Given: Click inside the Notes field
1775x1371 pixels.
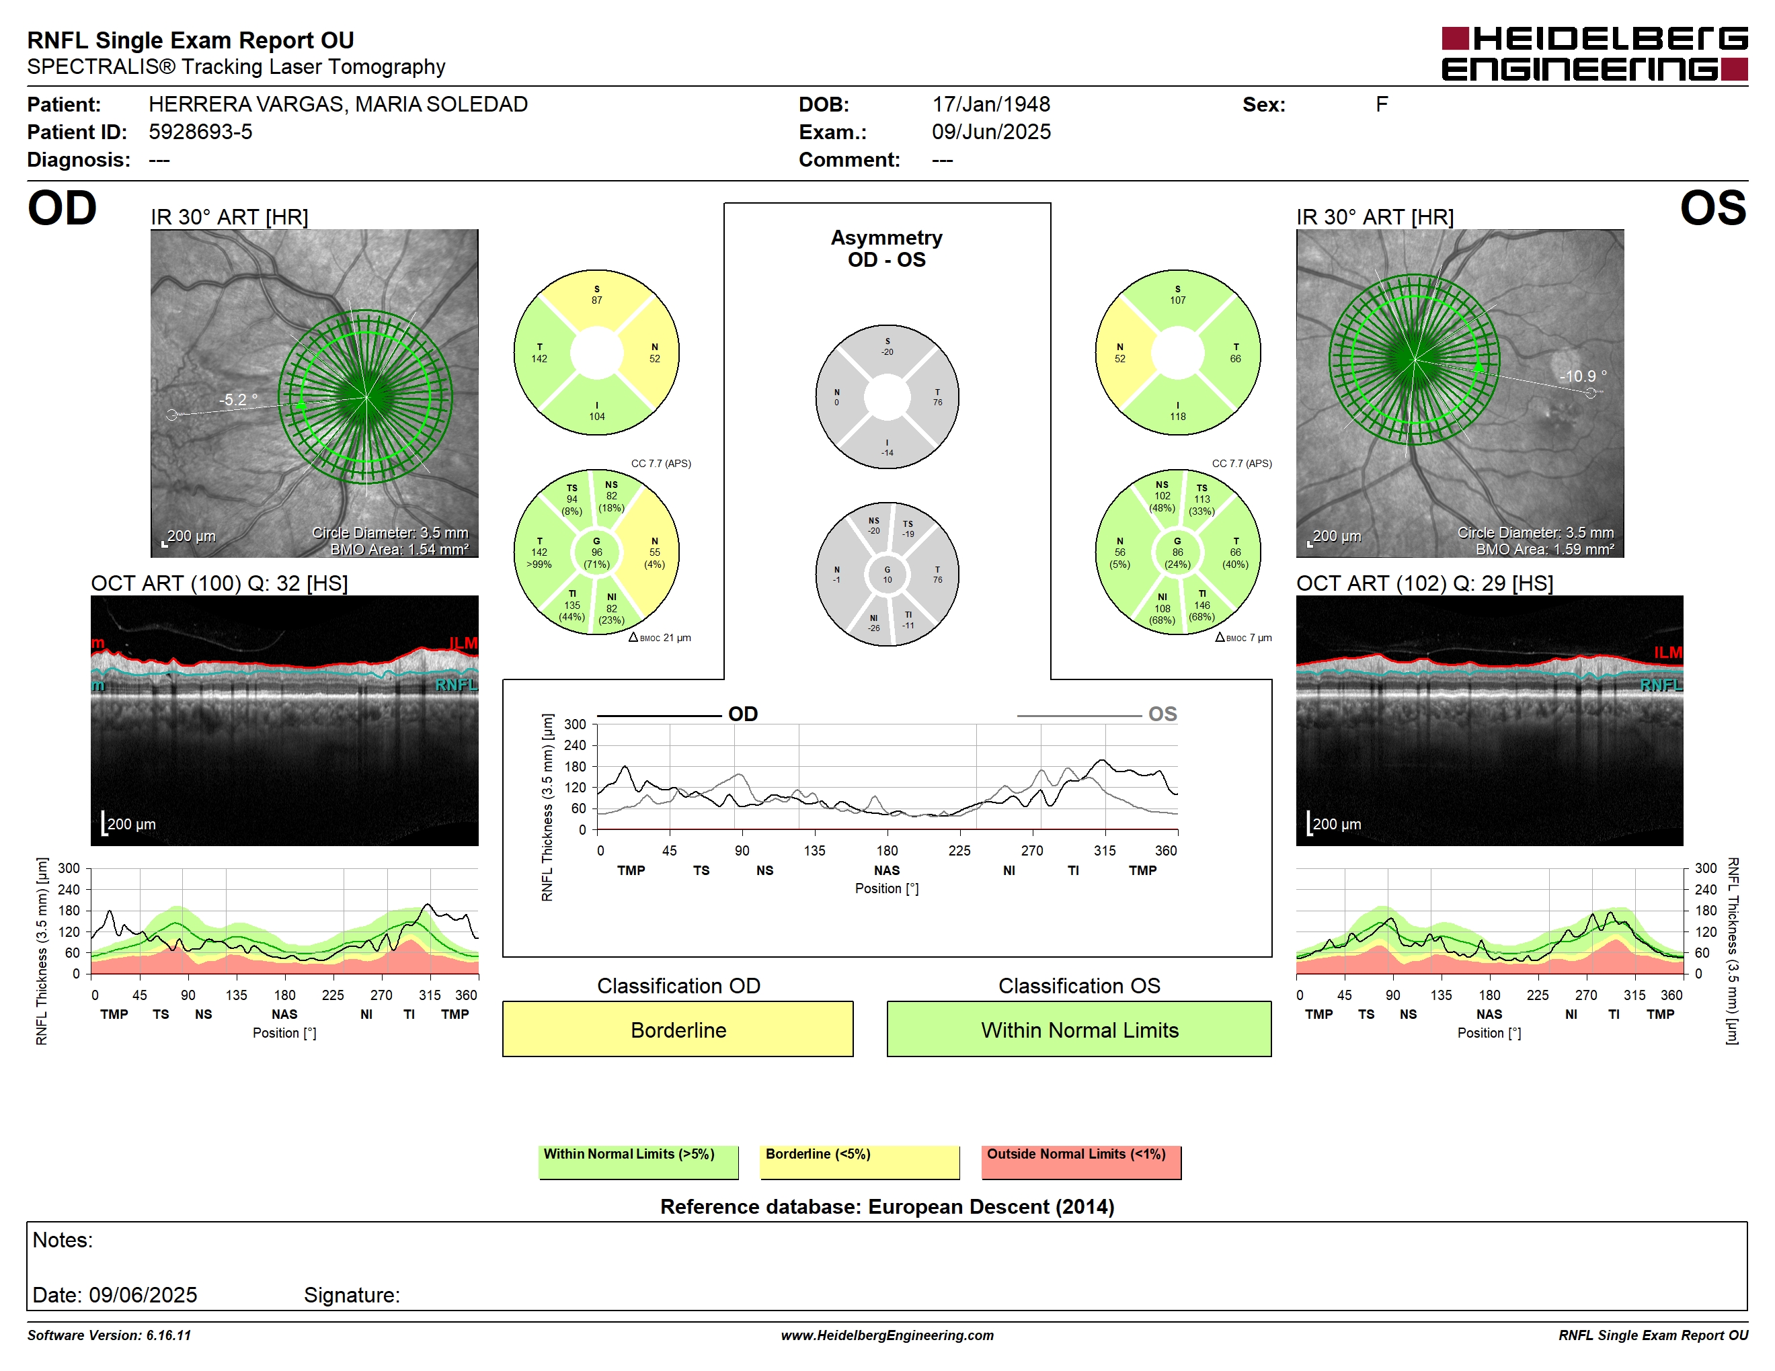Looking at the screenshot, I should pos(887,1265).
